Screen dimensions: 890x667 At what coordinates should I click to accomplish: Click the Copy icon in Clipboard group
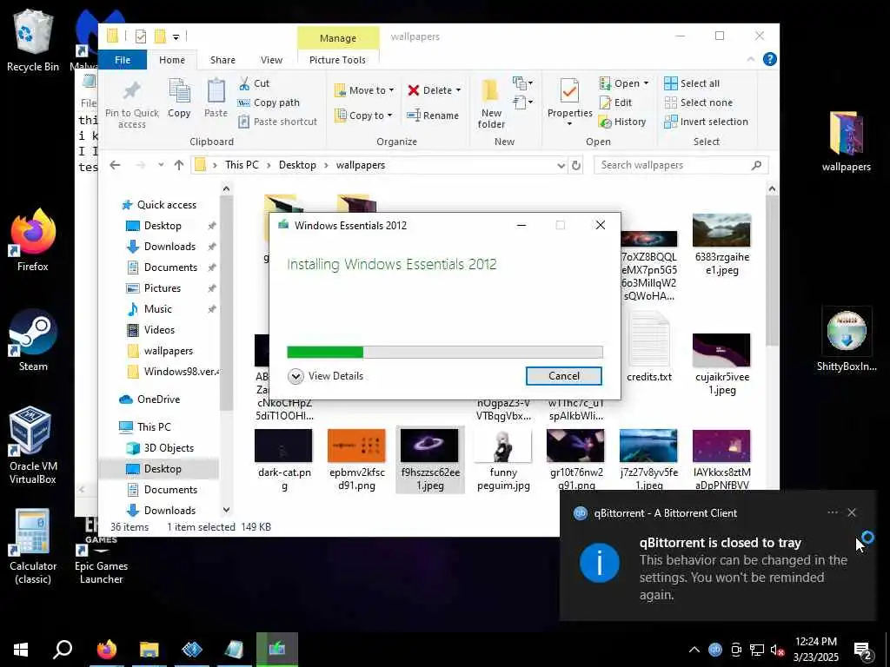179,99
